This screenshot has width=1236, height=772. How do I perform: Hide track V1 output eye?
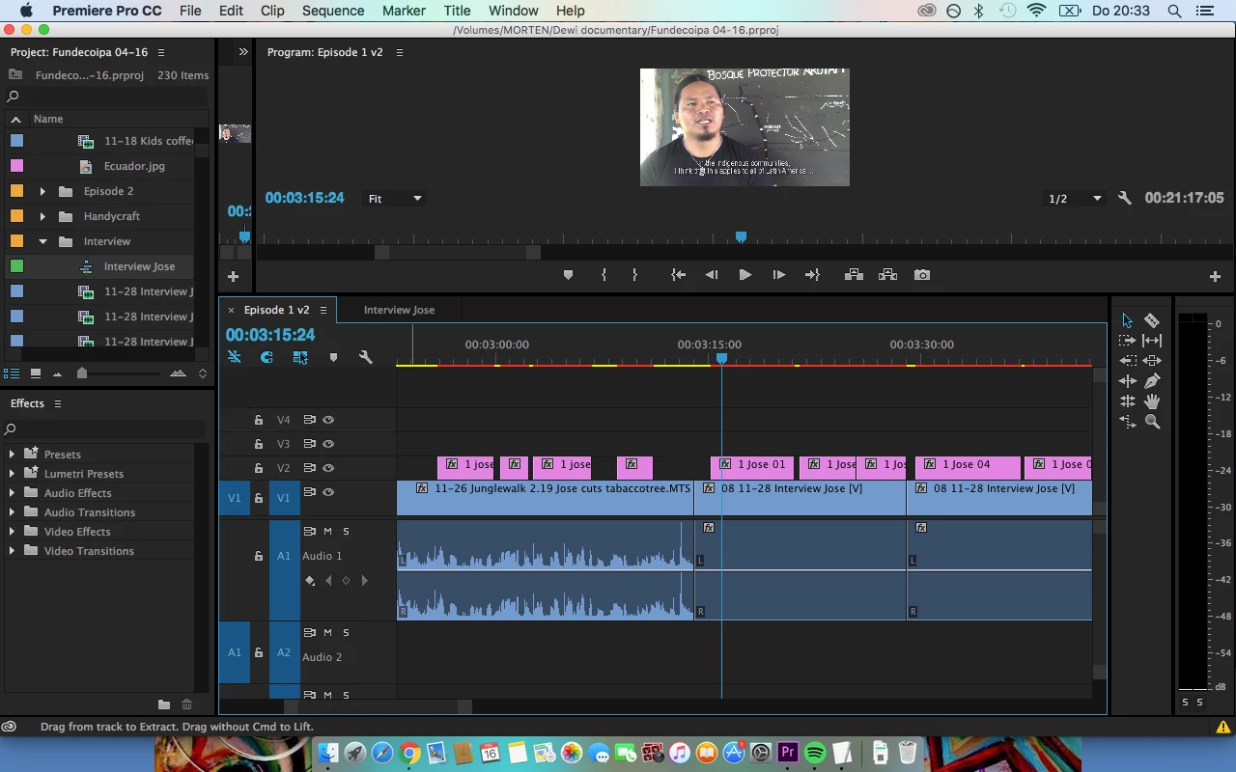(328, 492)
